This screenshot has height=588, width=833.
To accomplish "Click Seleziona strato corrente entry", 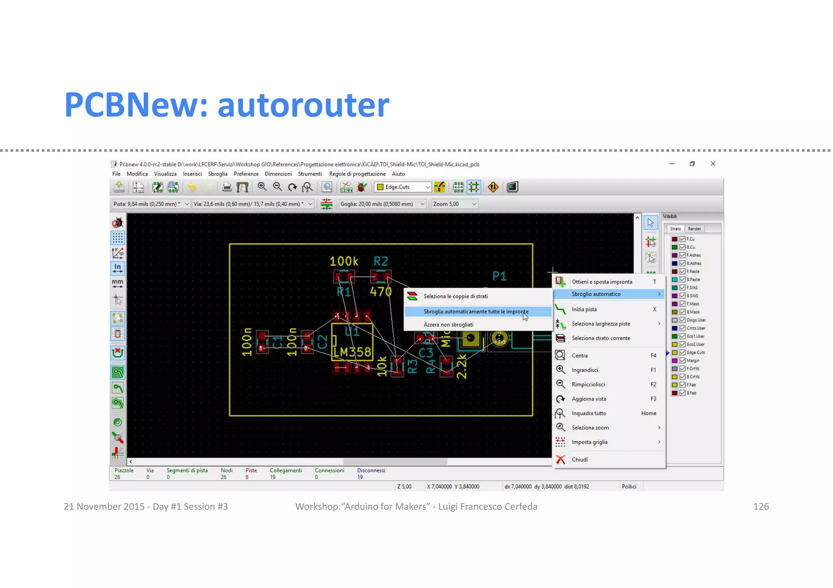I will pyautogui.click(x=609, y=338).
